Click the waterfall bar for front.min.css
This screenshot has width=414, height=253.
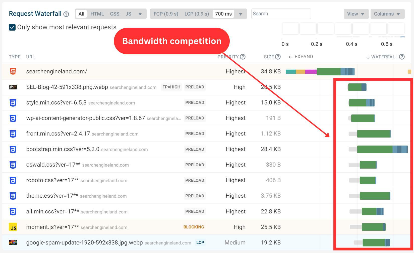tap(370, 134)
